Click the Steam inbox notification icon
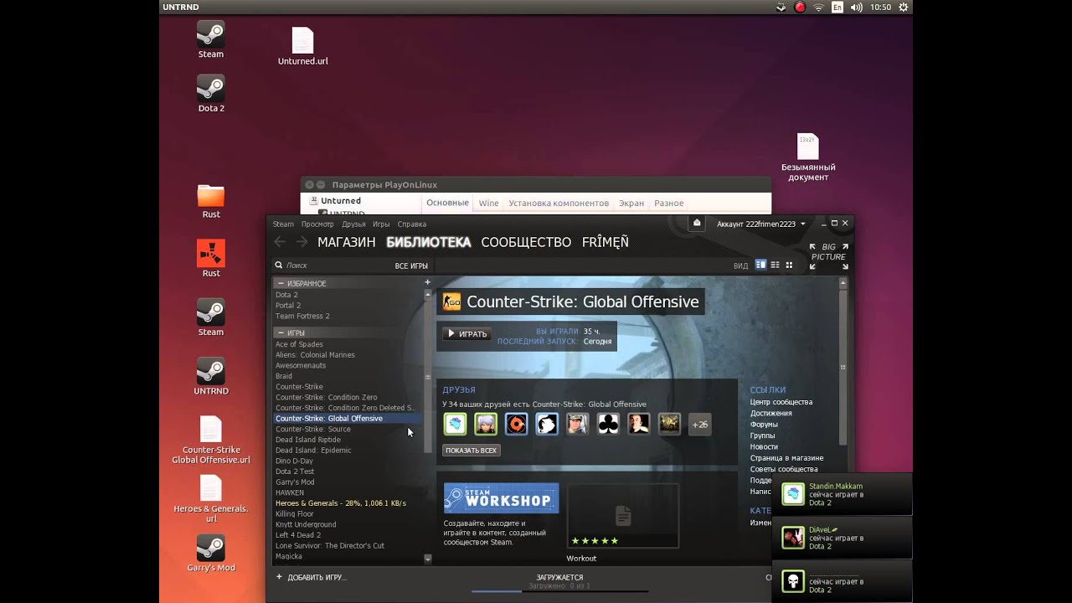Image resolution: width=1072 pixels, height=603 pixels. pos(697,223)
